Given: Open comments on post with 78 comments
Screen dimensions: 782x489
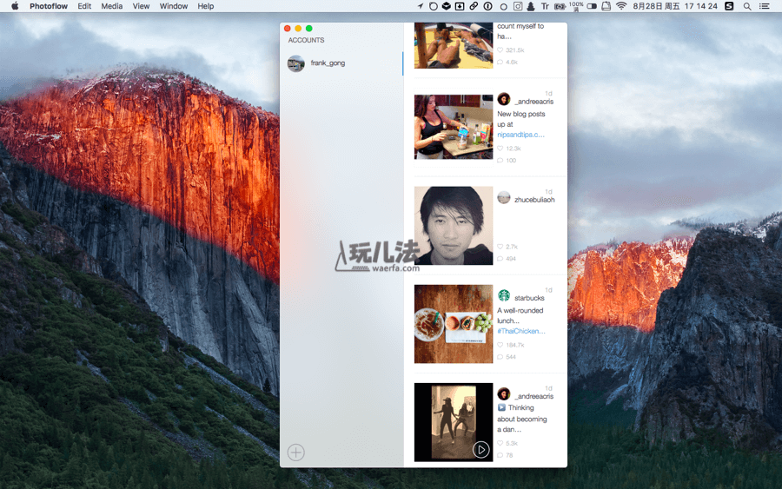Looking at the screenshot, I should click(x=500, y=455).
